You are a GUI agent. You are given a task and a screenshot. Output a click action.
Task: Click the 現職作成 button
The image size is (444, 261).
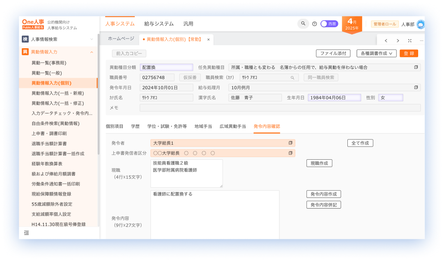[x=319, y=163]
